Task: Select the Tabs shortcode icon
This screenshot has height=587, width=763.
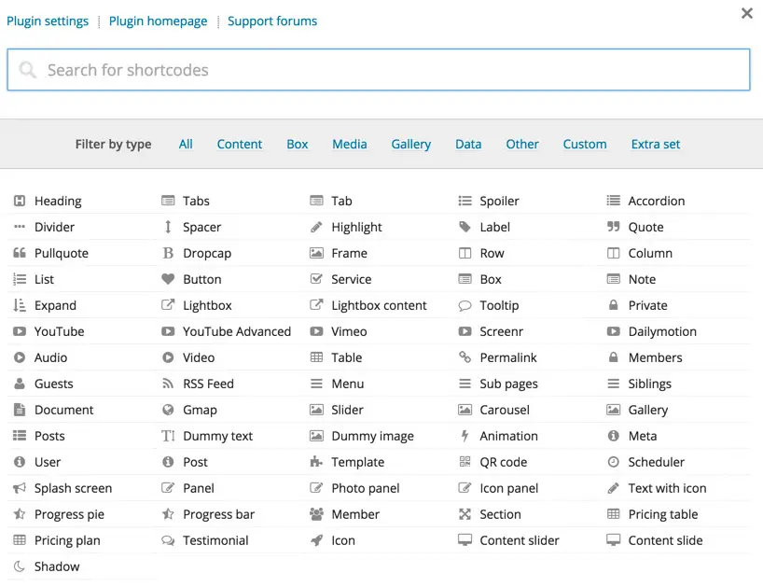Action: coord(168,201)
